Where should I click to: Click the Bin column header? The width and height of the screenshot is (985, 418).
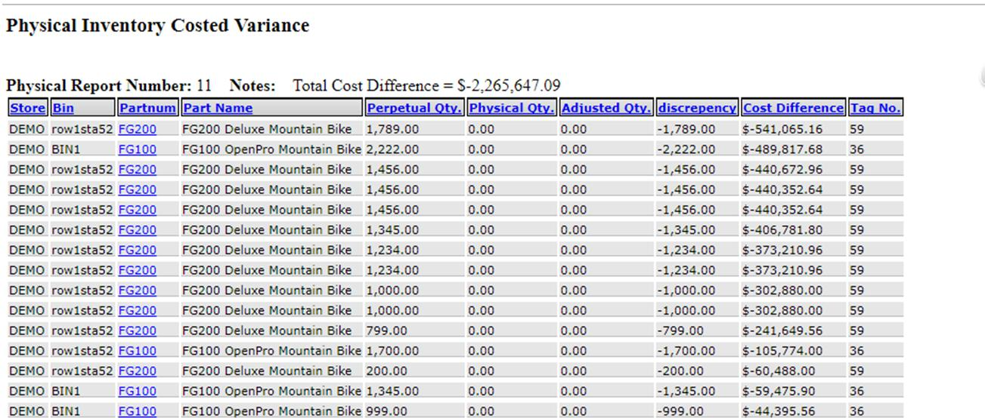[x=63, y=108]
